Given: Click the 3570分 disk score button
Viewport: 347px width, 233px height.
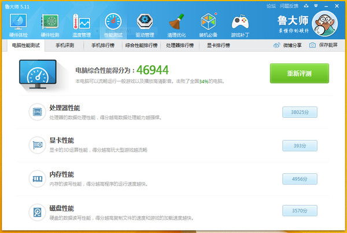Looking at the screenshot, I should click(300, 210).
